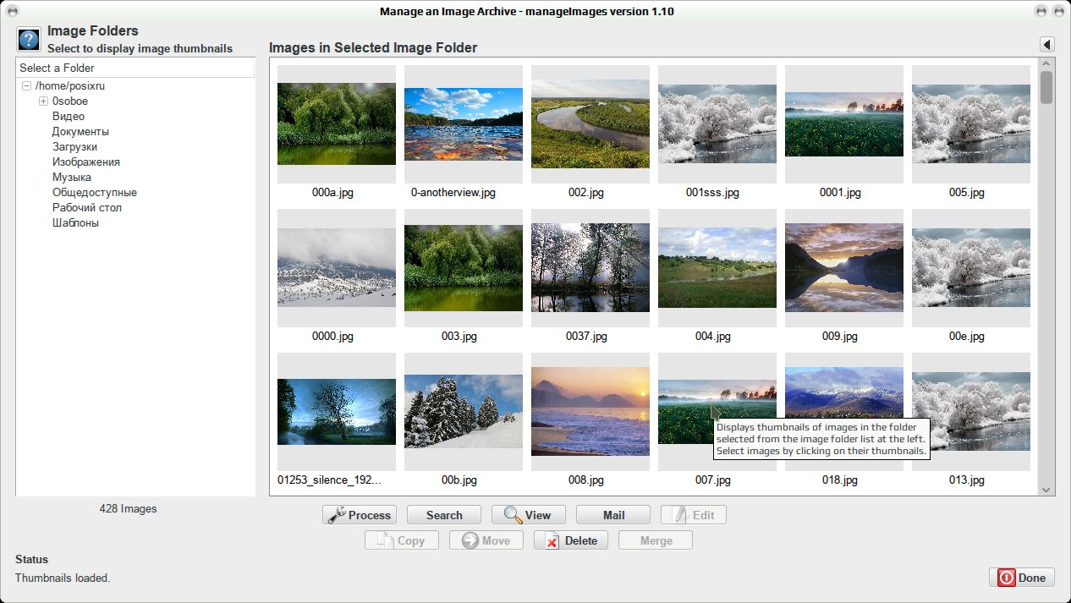This screenshot has height=603, width=1071.
Task: Select the Документы folder
Action: pos(80,132)
